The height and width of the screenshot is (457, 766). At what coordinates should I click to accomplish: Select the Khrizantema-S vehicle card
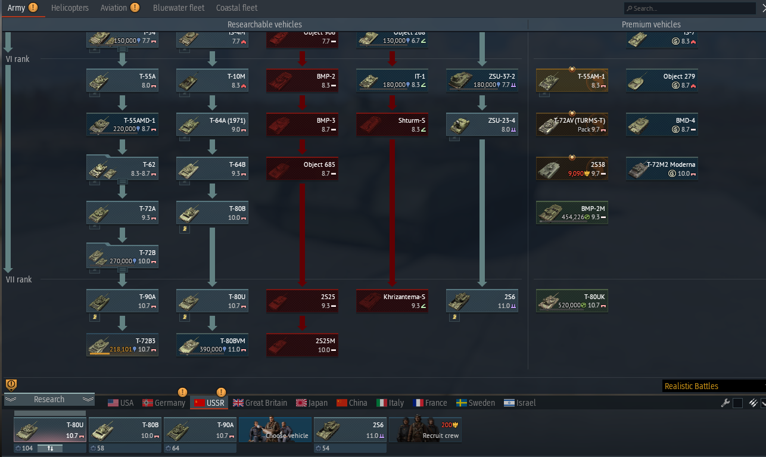point(393,301)
